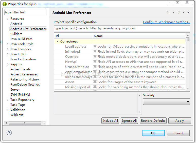This screenshot has height=143, width=196.
Task: Collapse the Correctness category
Action: 58,42
